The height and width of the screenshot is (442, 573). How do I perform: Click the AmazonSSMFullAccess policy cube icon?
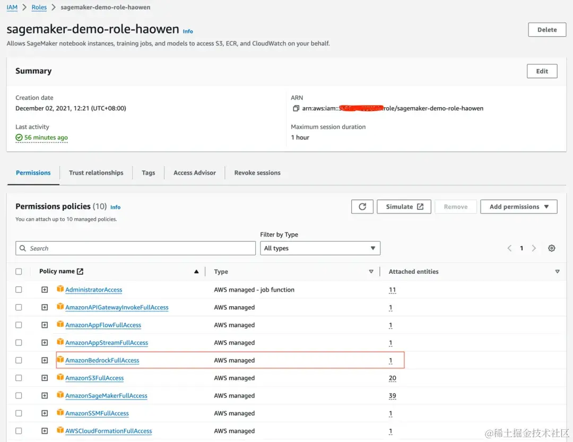pos(60,412)
